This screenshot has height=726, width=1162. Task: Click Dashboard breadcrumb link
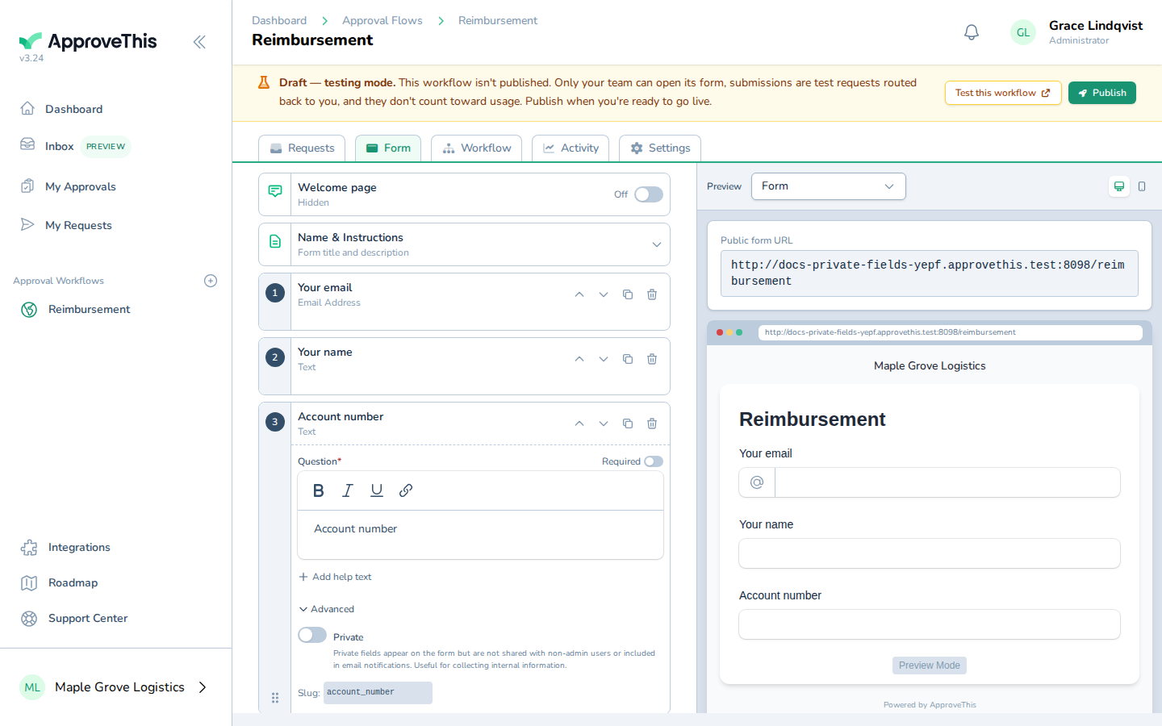coord(279,20)
